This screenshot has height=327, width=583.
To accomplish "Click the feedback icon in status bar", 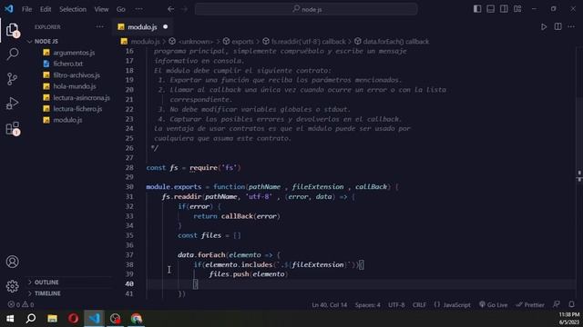I will [557, 304].
